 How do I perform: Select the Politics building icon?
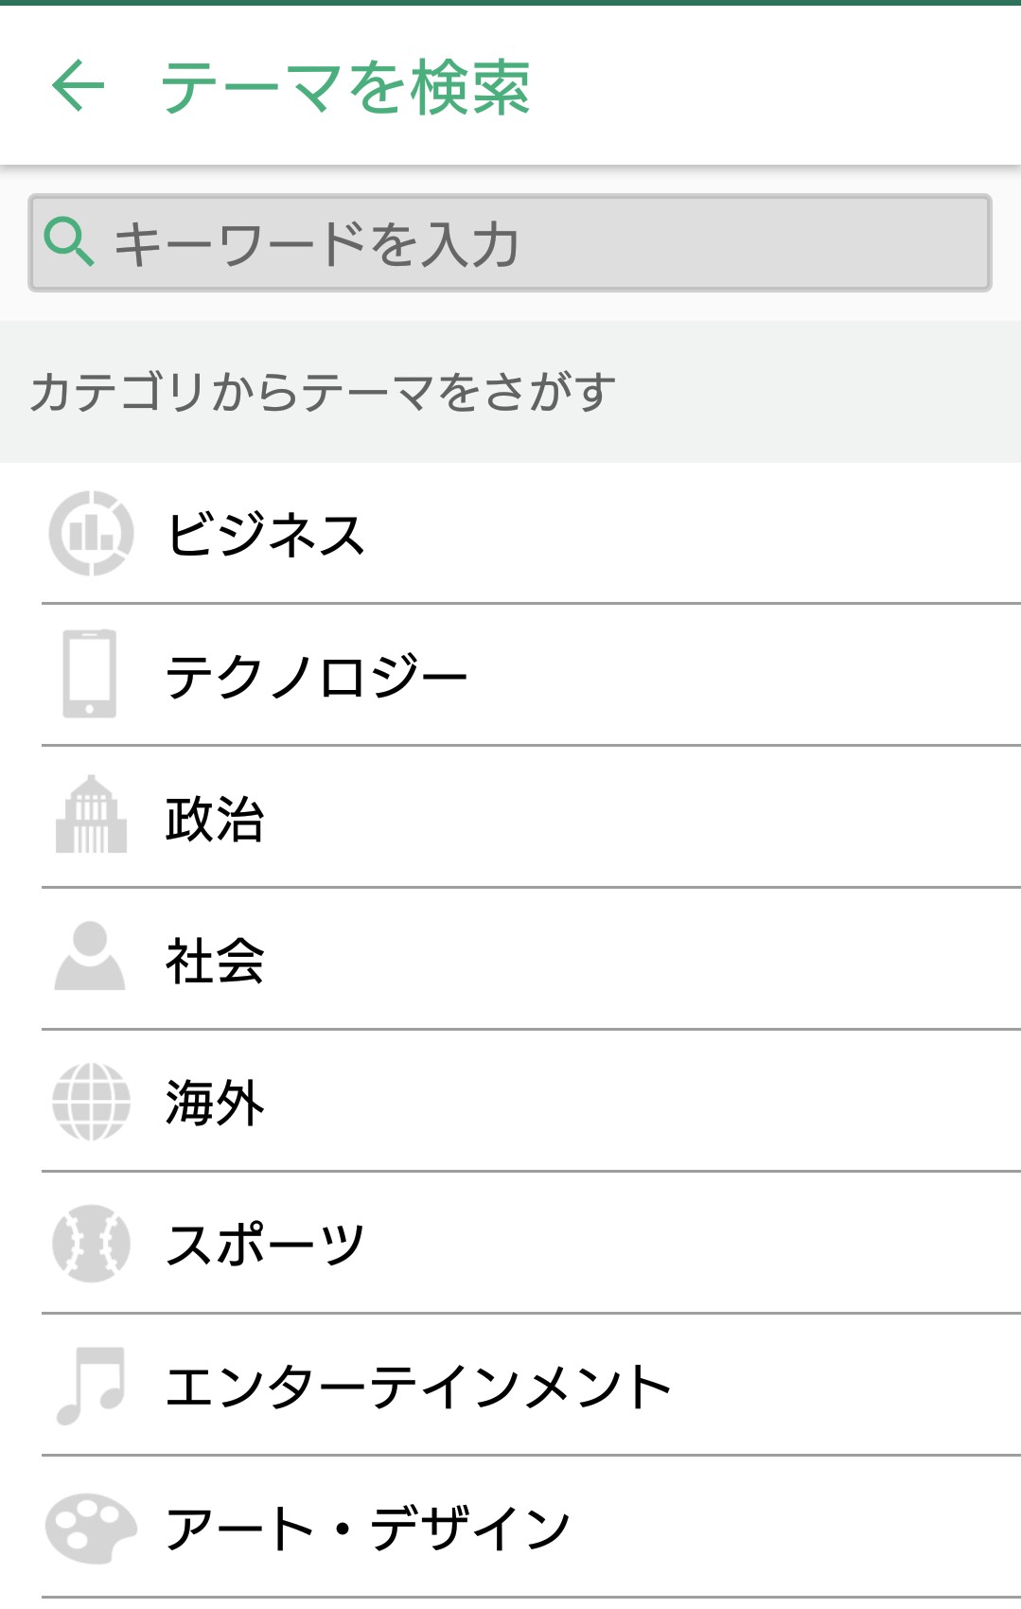coord(91,816)
